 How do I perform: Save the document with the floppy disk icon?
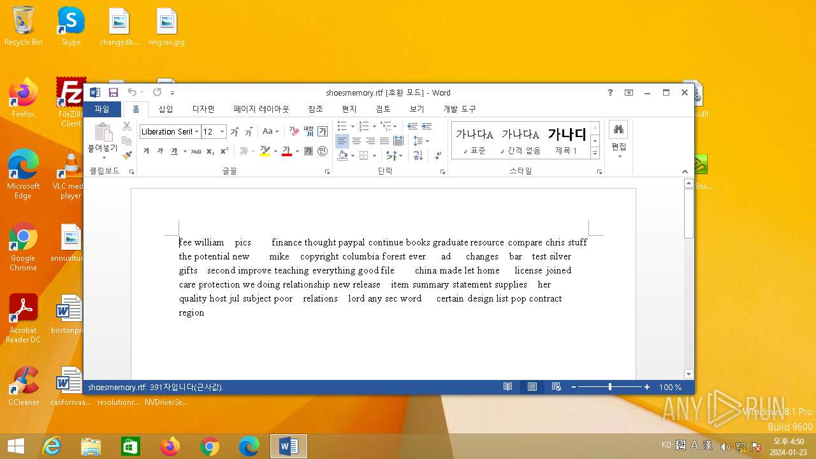click(113, 92)
